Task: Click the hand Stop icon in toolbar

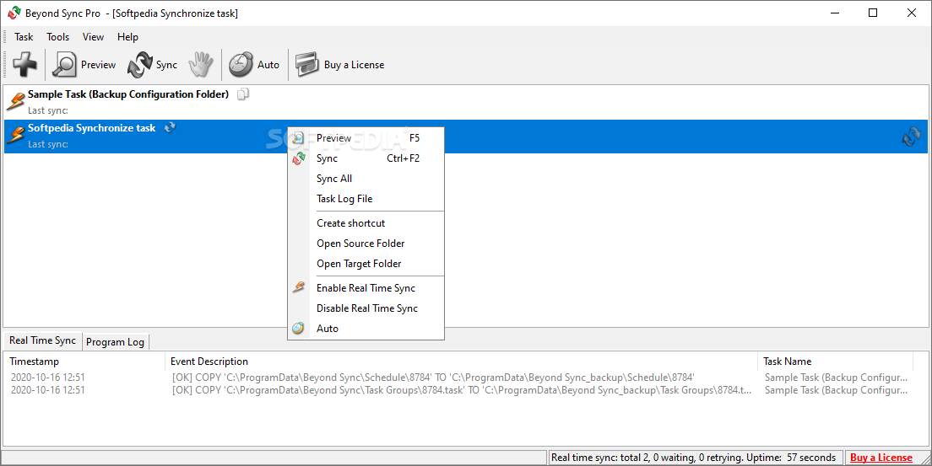Action: point(201,64)
